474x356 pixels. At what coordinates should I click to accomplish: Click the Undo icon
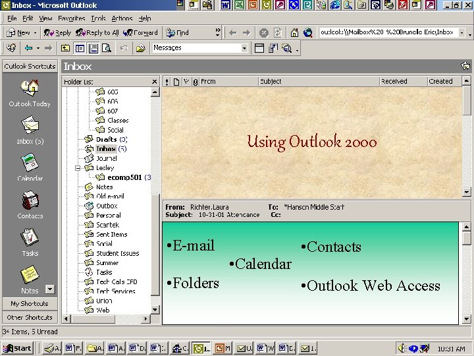tap(124, 48)
